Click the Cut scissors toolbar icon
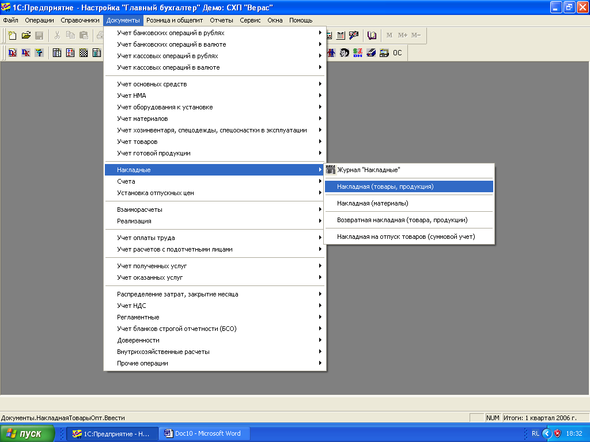The width and height of the screenshot is (590, 442). pyautogui.click(x=57, y=35)
